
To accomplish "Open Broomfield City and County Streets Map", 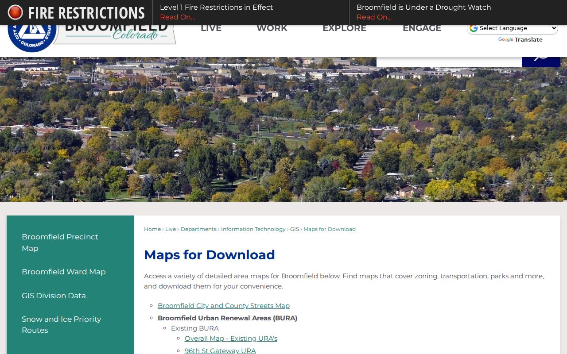I will (224, 306).
